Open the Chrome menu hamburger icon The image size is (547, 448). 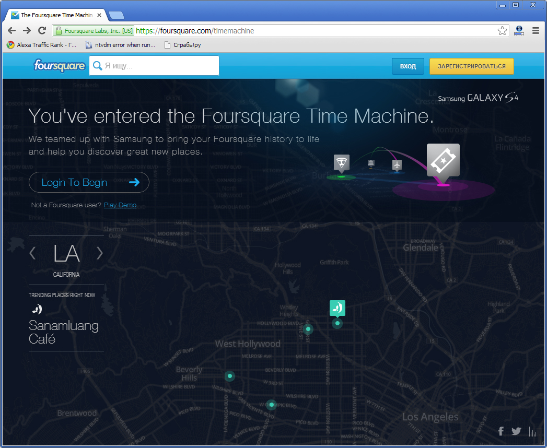coord(536,31)
